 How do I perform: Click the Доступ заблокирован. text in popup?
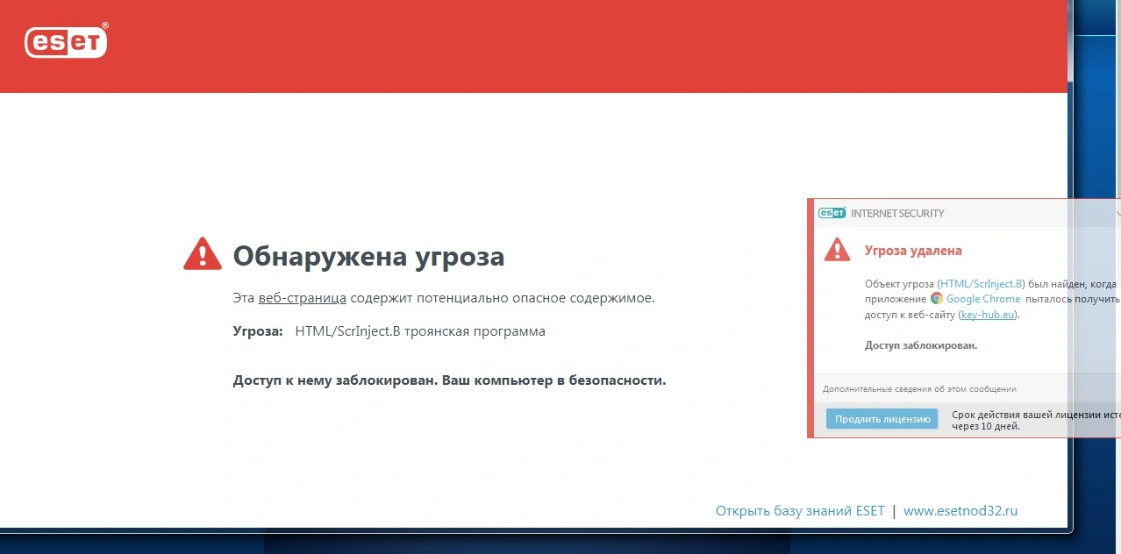pyautogui.click(x=921, y=345)
